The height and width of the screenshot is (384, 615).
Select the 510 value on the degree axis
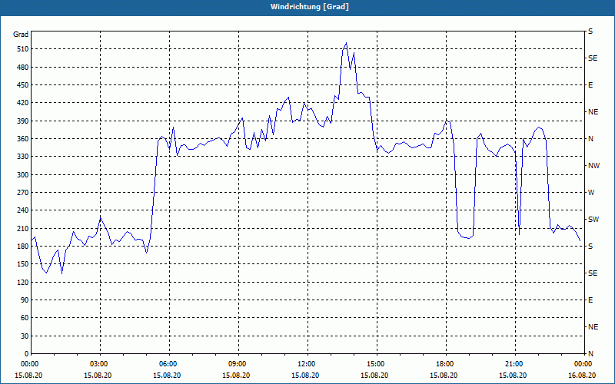tap(23, 49)
